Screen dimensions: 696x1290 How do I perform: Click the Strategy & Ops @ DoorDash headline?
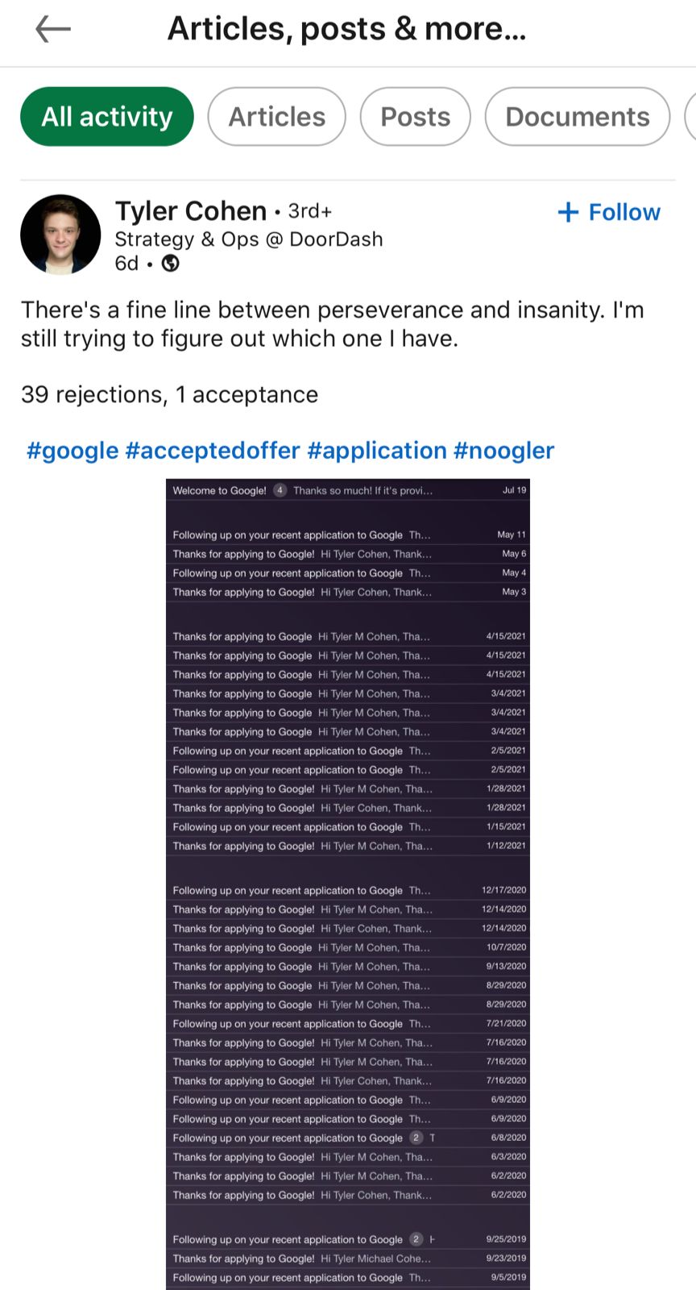(x=249, y=239)
